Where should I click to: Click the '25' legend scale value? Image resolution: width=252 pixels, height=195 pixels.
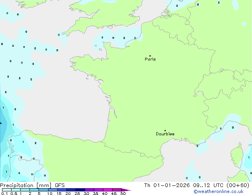coord(77,193)
